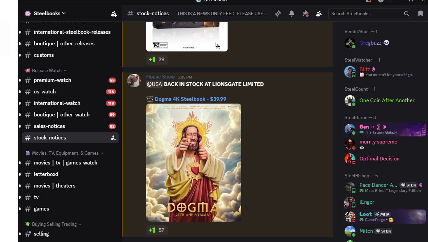This screenshot has width=428, height=242.
Task: Open the Dogma steelbook cover image
Action: click(x=194, y=163)
